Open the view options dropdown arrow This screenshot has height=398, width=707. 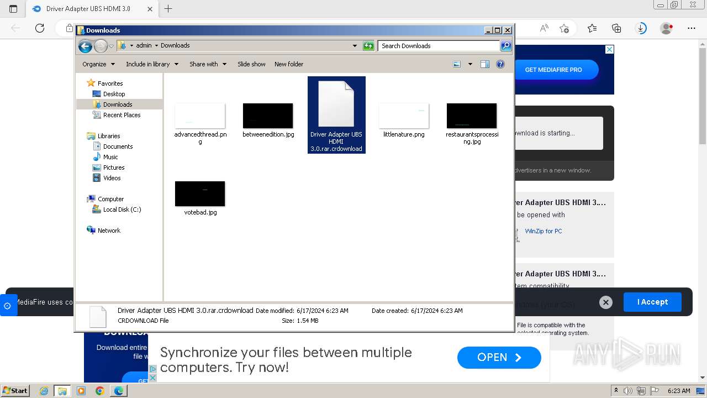point(470,64)
